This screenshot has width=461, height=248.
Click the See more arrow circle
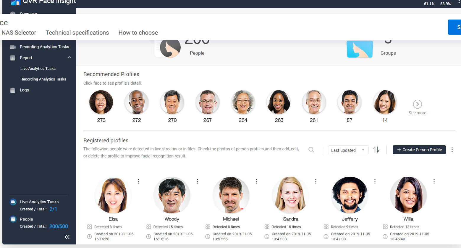[417, 104]
